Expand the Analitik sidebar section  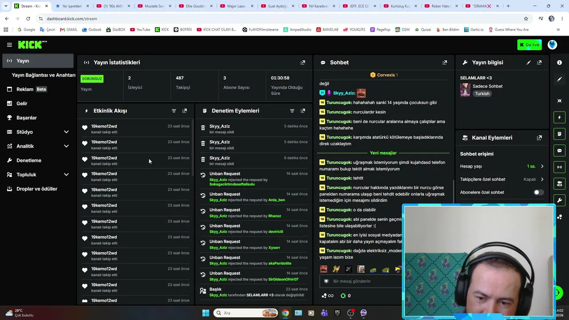(x=66, y=146)
